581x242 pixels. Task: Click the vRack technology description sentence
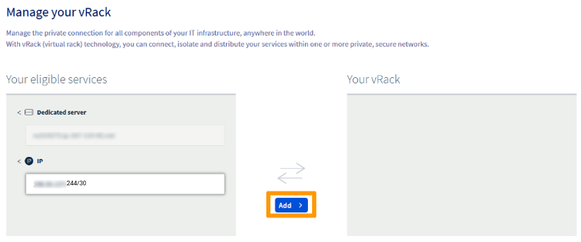coord(218,44)
